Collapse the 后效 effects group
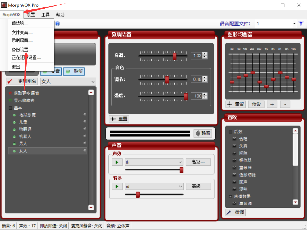This screenshot has height=230, width=307. click(x=230, y=132)
